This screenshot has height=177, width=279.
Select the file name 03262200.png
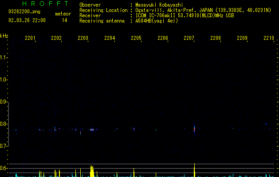24,12
